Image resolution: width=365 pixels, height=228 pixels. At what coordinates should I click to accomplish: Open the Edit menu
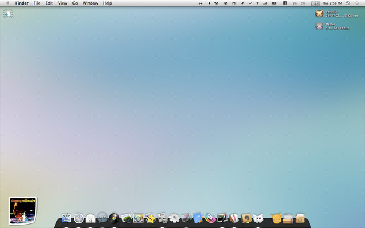point(49,3)
